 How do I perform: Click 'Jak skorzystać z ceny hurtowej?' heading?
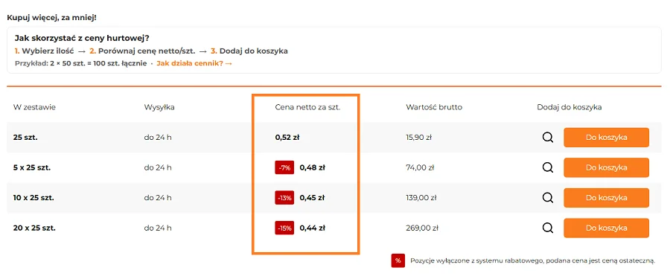[x=82, y=39]
